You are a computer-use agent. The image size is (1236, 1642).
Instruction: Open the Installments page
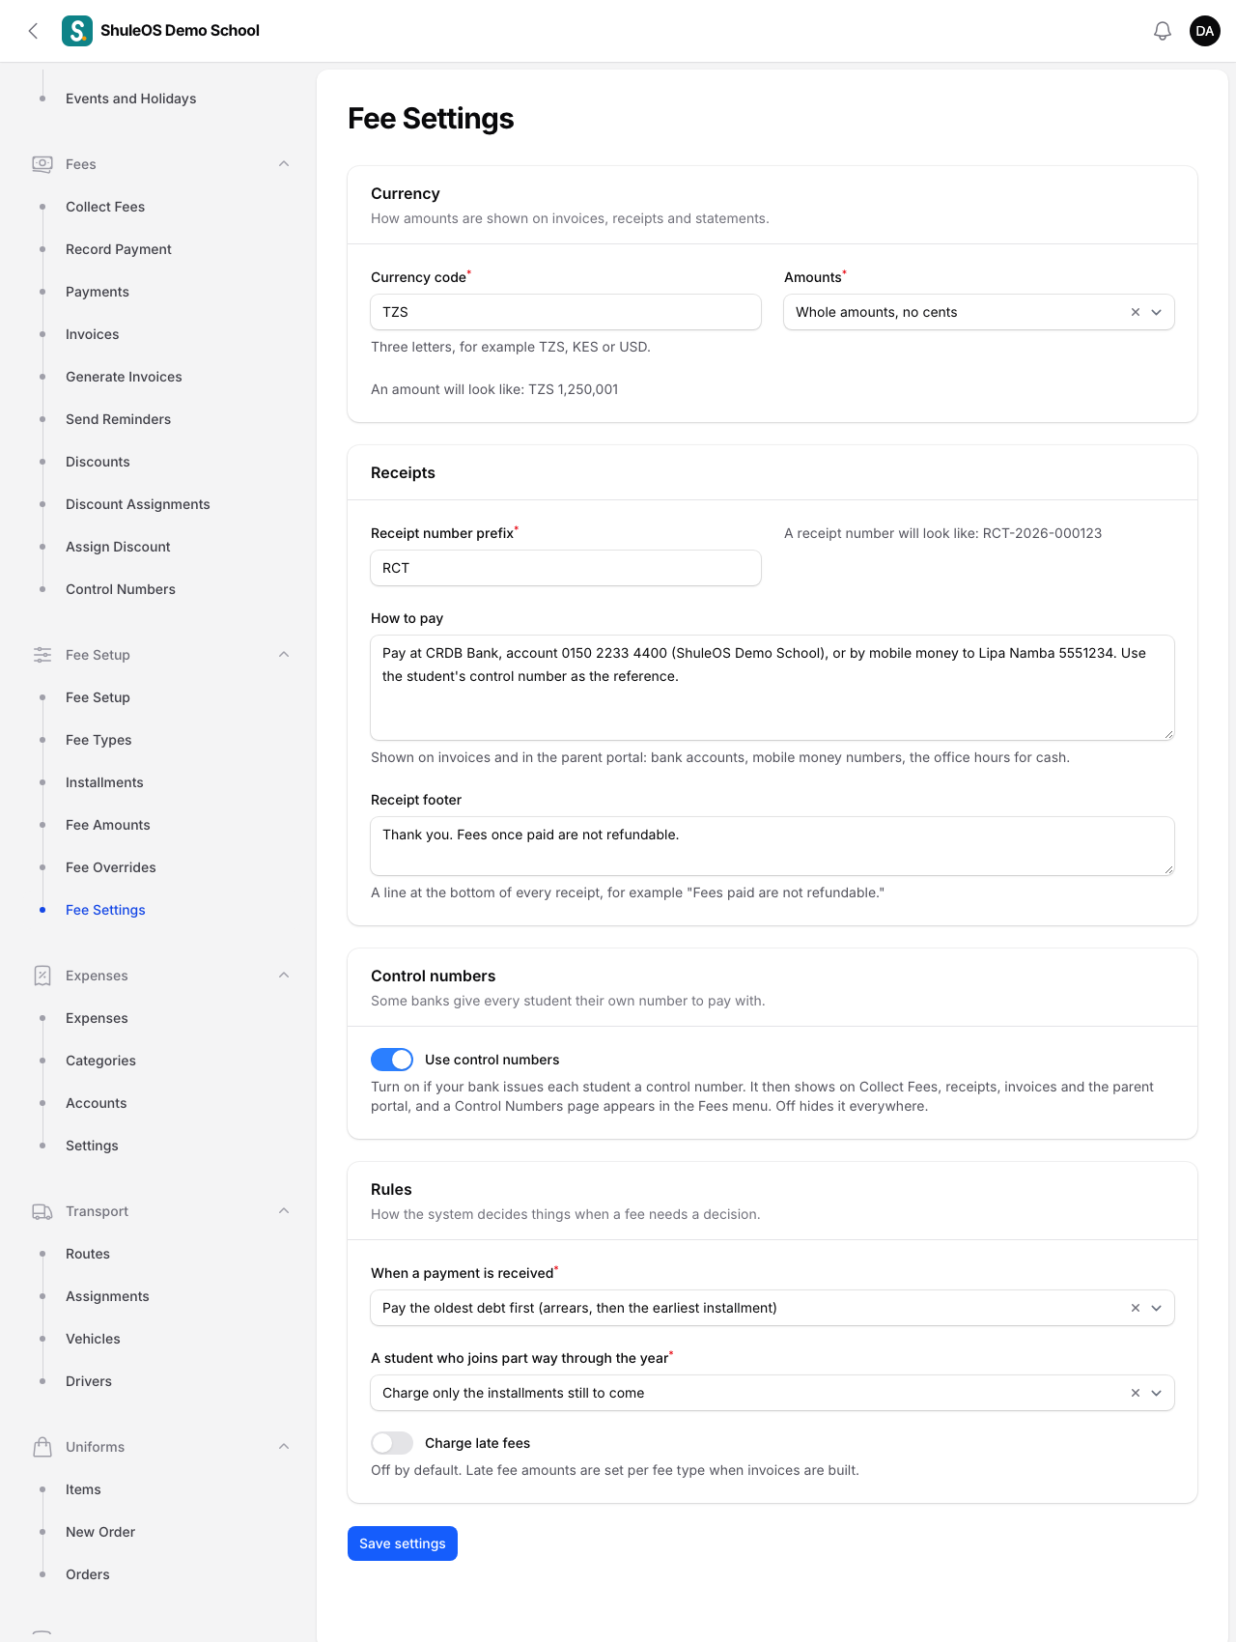tap(104, 782)
